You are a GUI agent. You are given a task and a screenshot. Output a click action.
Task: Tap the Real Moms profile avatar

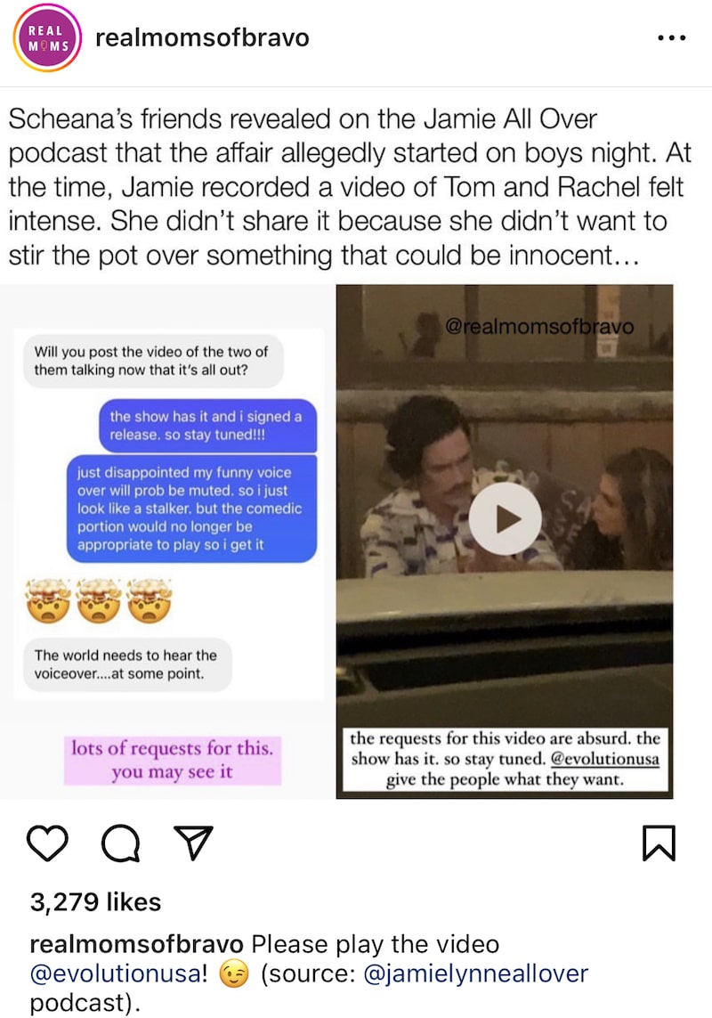pos(47,38)
